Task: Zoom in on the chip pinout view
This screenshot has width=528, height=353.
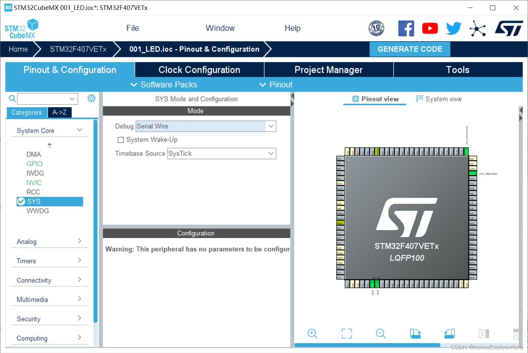Action: [312, 334]
